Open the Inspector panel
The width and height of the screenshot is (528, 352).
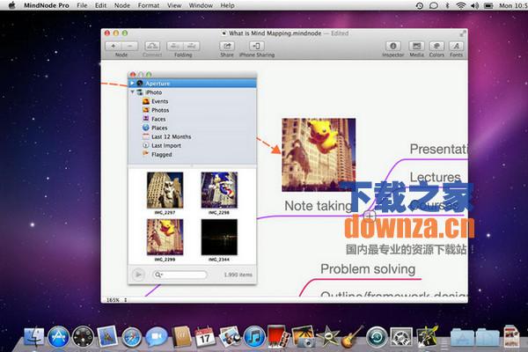pos(393,46)
